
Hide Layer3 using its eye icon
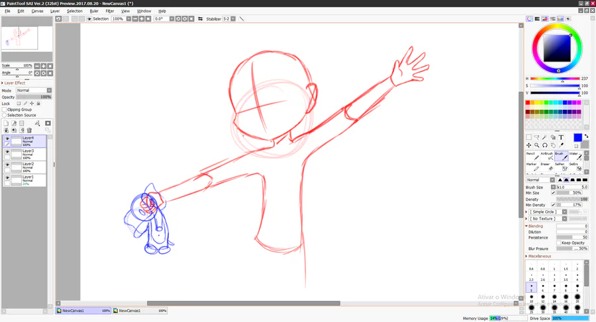coord(7,151)
